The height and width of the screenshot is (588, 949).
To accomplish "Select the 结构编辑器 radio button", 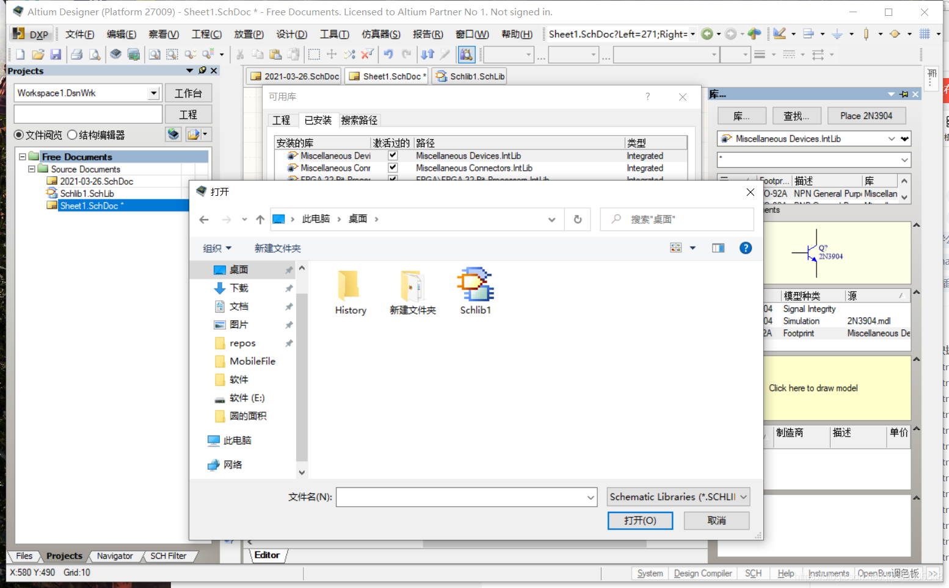I will 72,135.
